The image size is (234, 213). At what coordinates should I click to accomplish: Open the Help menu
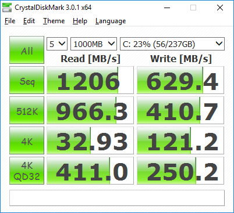(x=80, y=21)
